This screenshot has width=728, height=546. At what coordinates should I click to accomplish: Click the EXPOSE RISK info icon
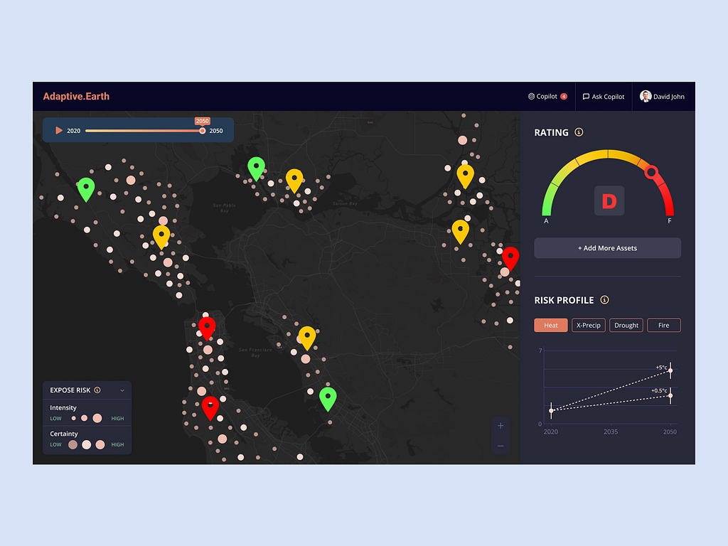97,390
